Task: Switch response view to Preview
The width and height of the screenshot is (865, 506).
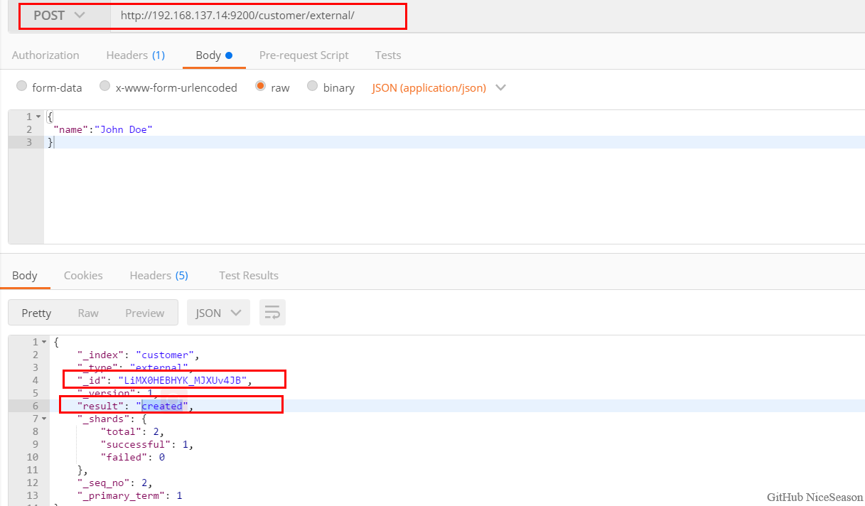Action: (144, 313)
